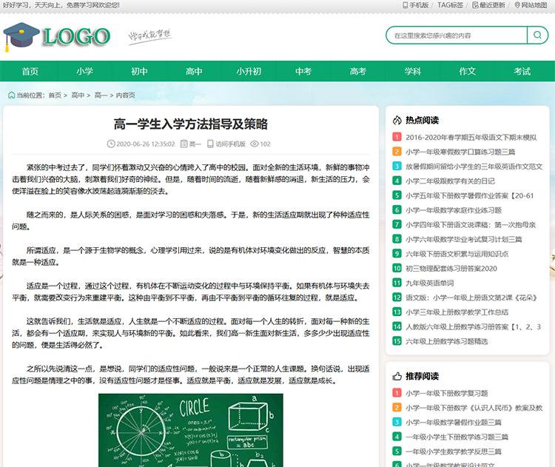Open the 初中 navigation tab
The image size is (555, 467).
139,71
